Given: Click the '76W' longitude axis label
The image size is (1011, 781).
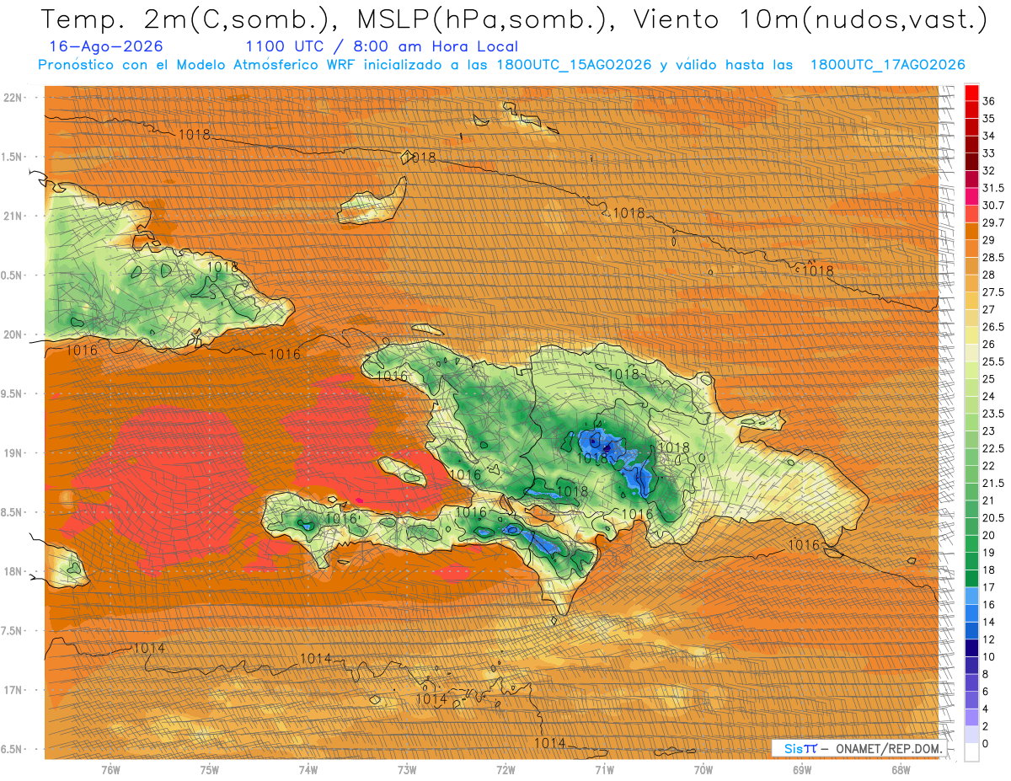Looking at the screenshot, I should coord(110,769).
